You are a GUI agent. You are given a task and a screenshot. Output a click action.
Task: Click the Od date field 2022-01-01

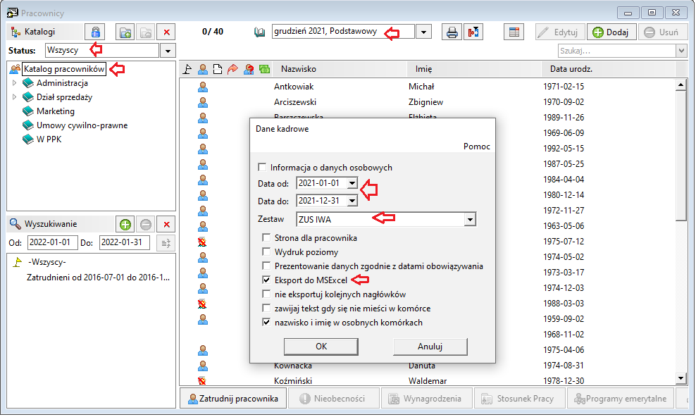(x=52, y=242)
